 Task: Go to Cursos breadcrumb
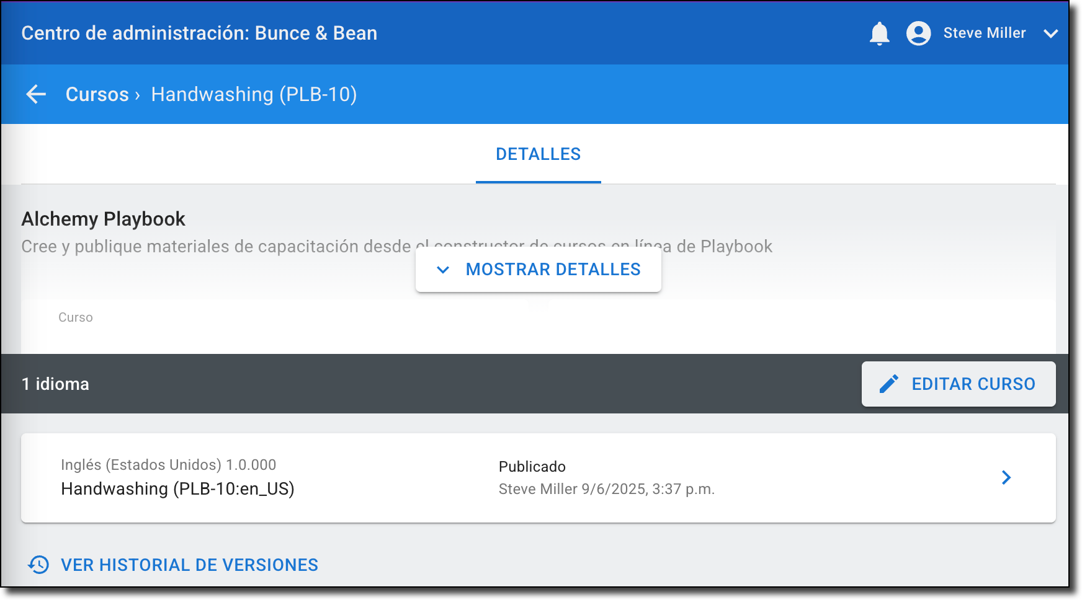pyautogui.click(x=97, y=94)
